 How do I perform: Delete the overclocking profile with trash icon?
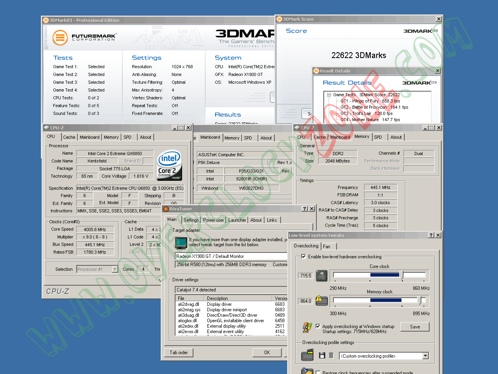(331, 355)
